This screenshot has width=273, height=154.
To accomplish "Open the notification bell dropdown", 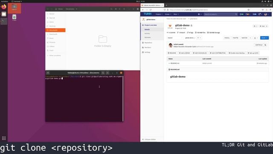I will (255, 26).
